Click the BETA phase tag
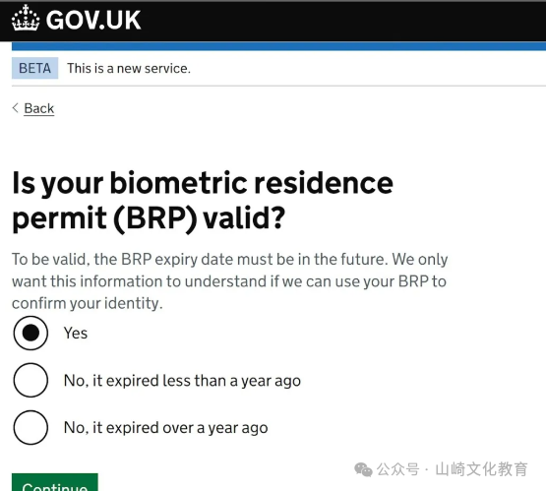The height and width of the screenshot is (491, 546). 34,68
